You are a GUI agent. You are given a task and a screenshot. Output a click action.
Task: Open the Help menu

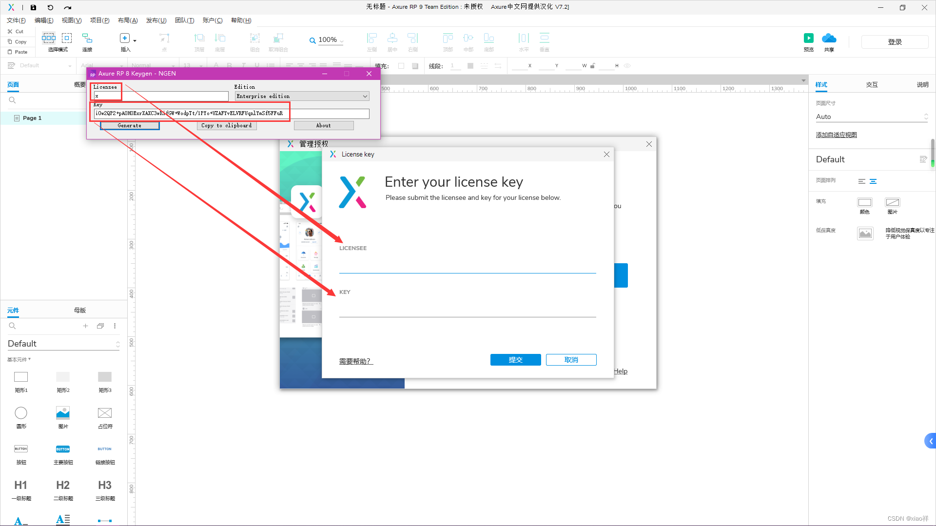[x=241, y=20]
